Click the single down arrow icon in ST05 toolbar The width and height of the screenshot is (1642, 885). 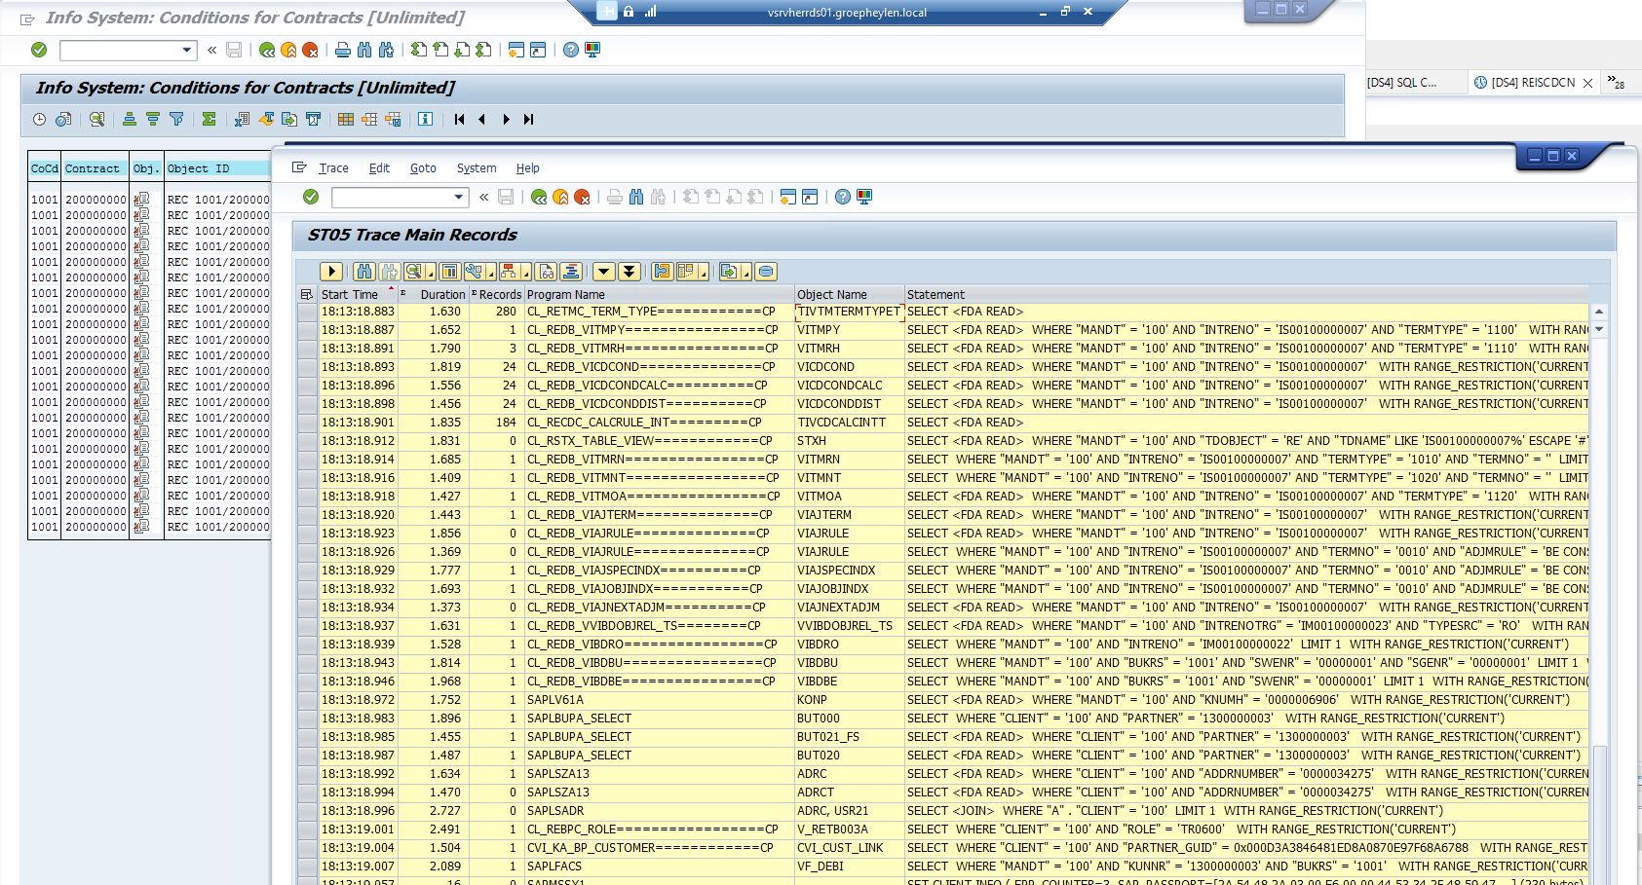604,272
